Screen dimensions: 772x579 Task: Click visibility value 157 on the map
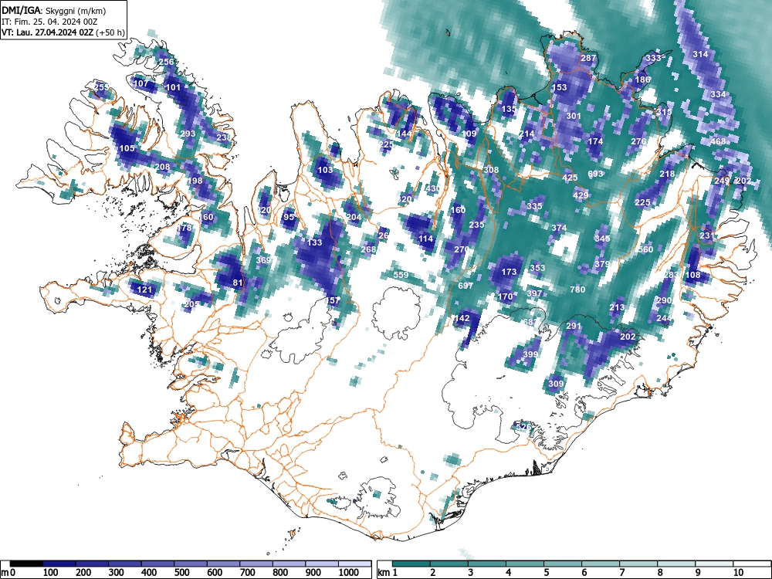pos(333,300)
